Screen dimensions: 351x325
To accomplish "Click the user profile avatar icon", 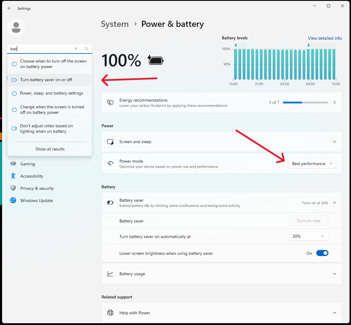I will (x=16, y=27).
